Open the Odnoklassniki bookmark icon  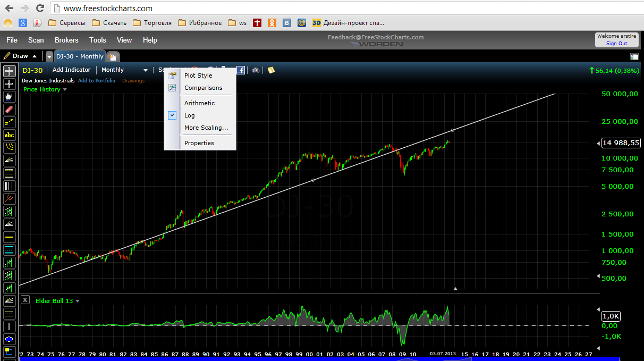point(272,23)
